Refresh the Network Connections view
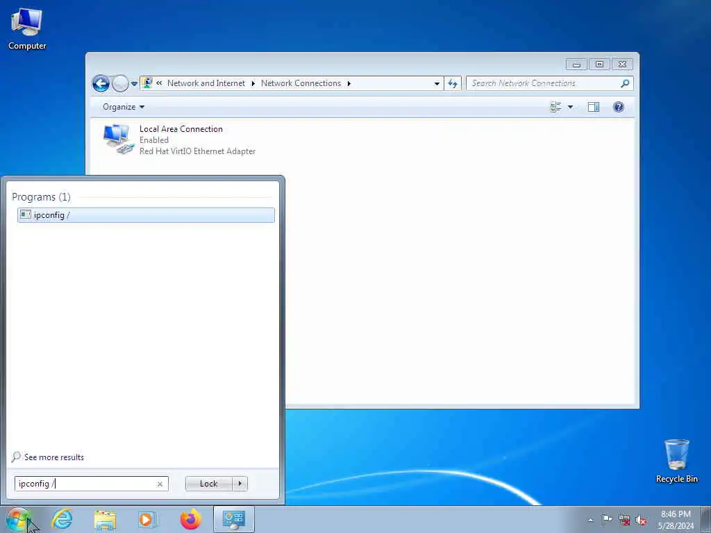711x533 pixels. point(453,83)
